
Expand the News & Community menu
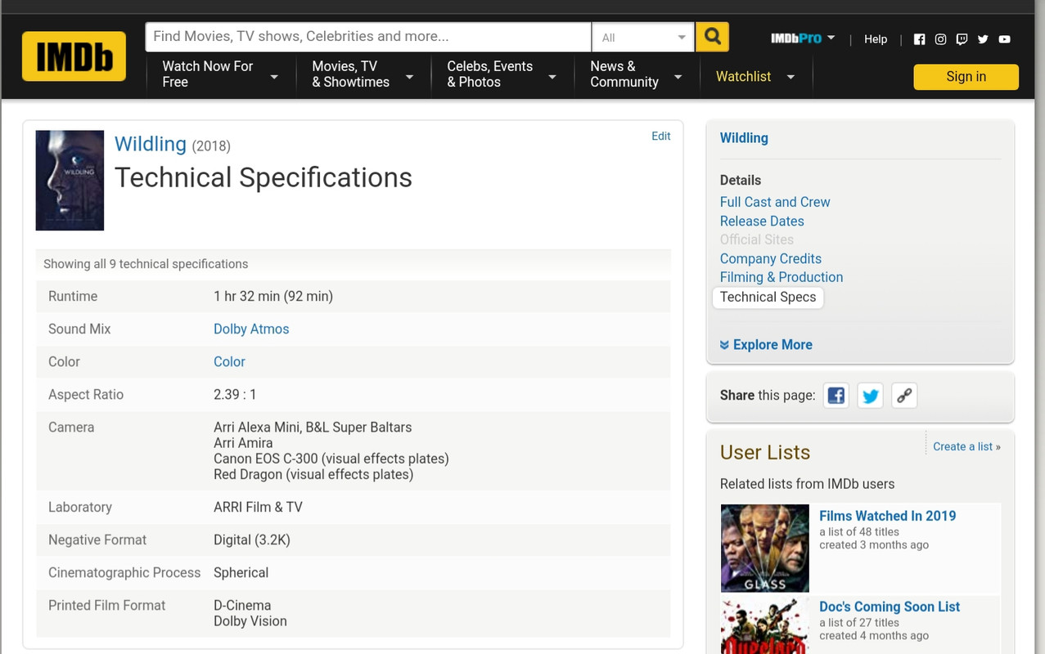coord(636,74)
